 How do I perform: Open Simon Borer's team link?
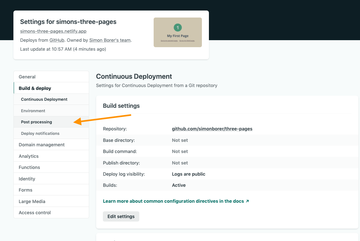tap(110, 40)
